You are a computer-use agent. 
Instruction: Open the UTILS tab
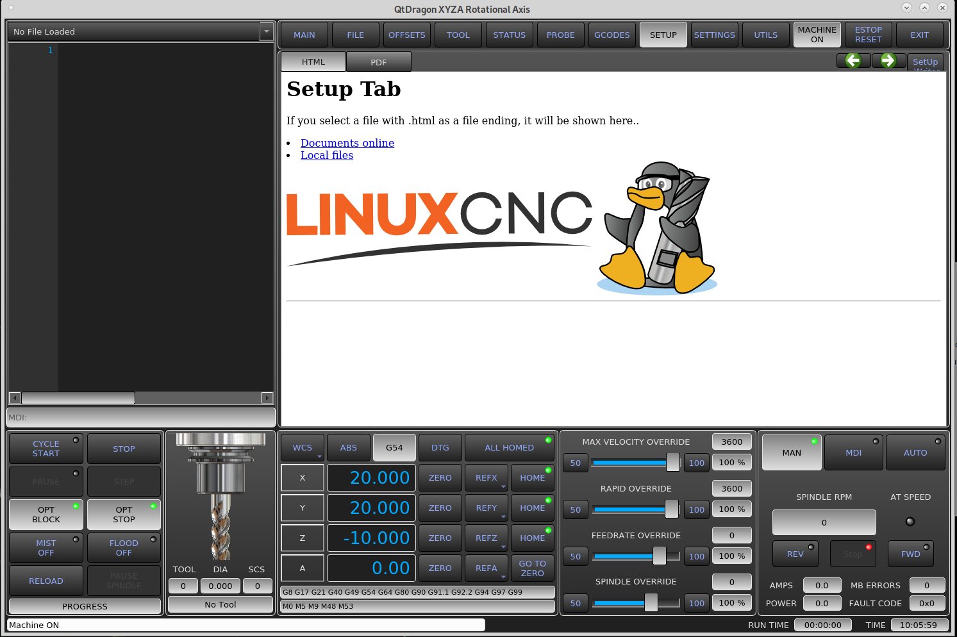tap(766, 35)
